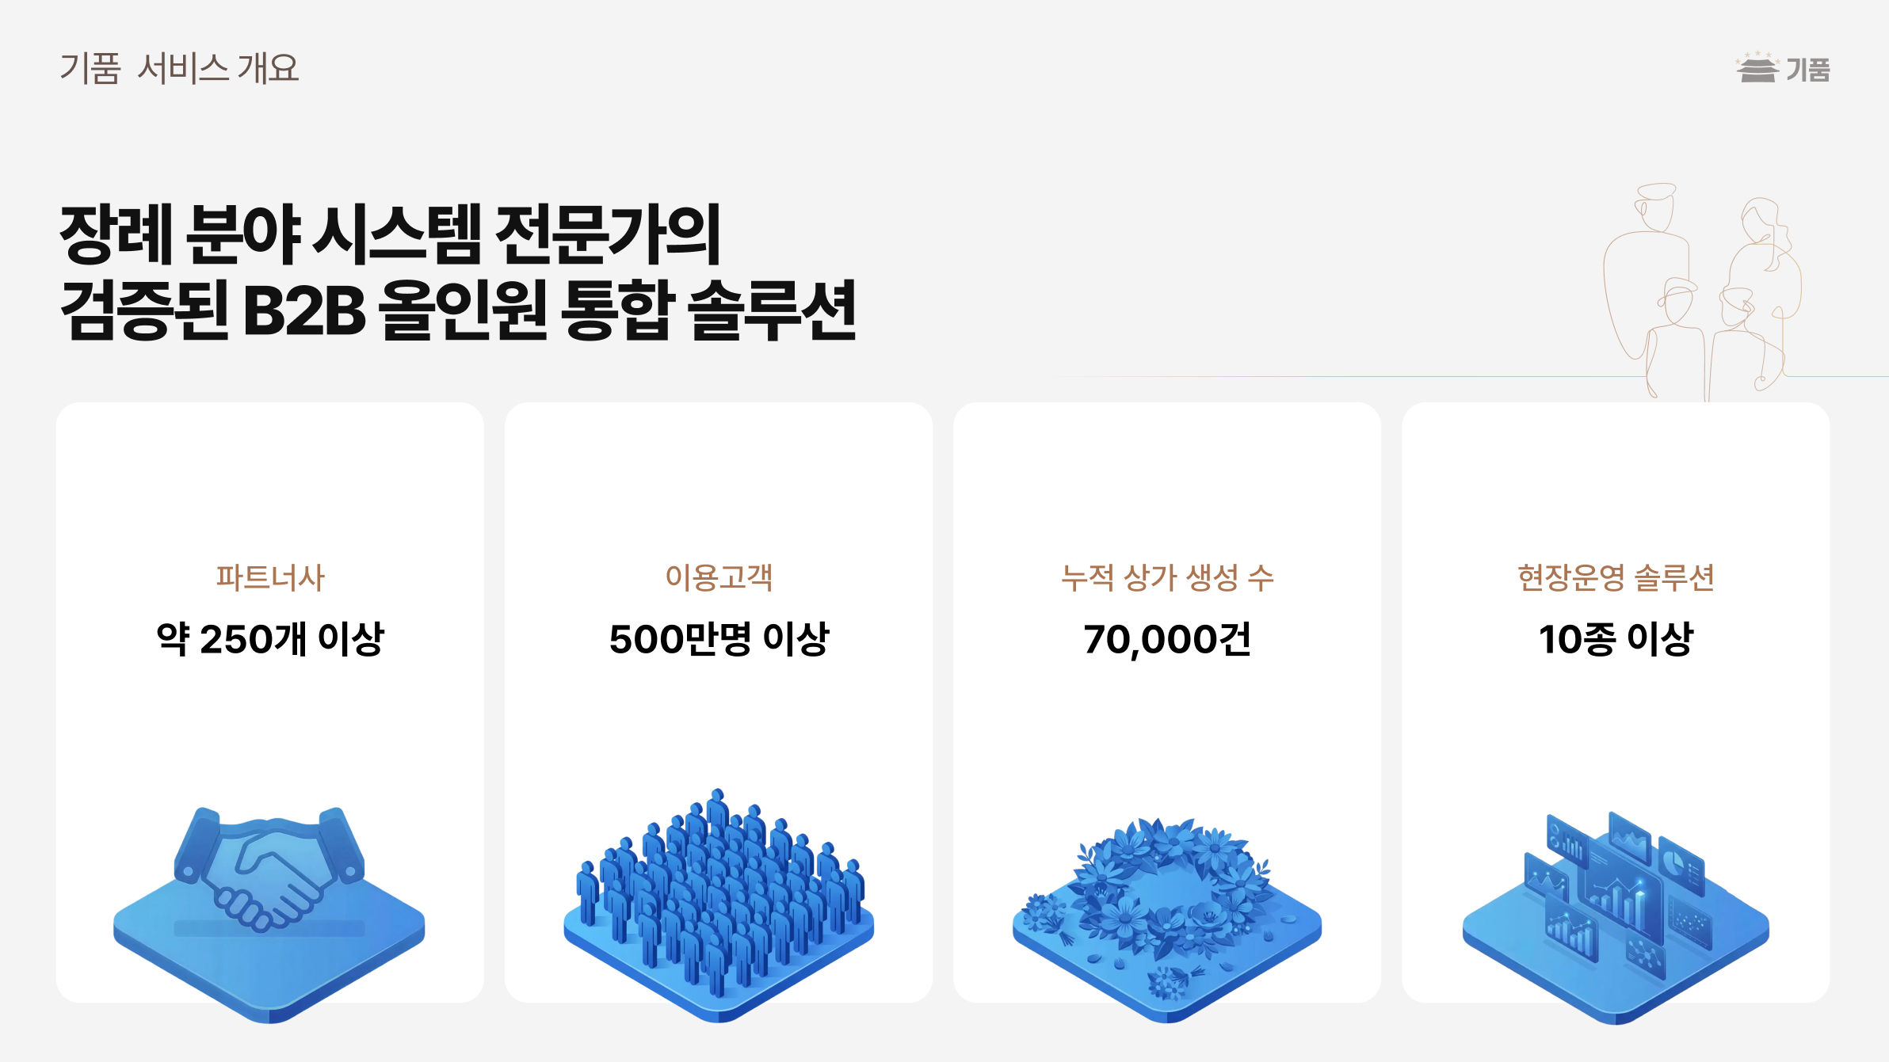The width and height of the screenshot is (1889, 1062).
Task: Select the '이용고객' card label
Action: 719,577
